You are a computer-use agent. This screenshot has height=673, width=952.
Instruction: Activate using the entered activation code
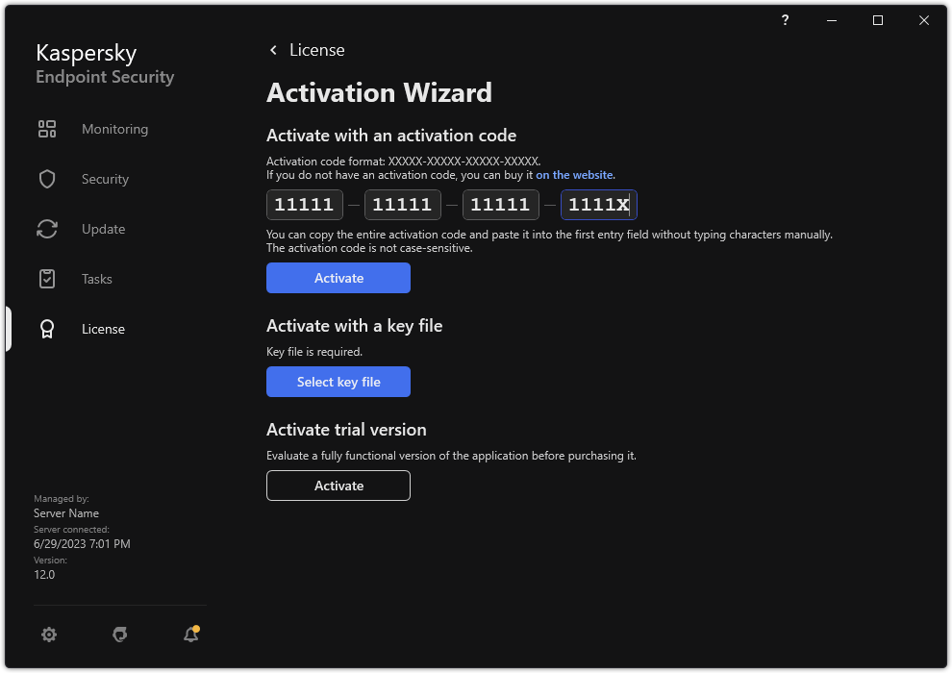pyautogui.click(x=338, y=278)
